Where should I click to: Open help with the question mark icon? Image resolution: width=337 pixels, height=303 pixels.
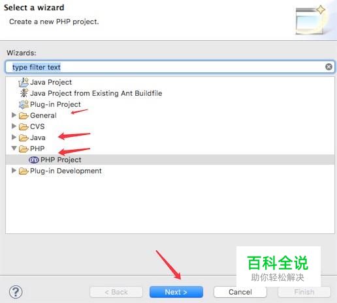point(16,292)
